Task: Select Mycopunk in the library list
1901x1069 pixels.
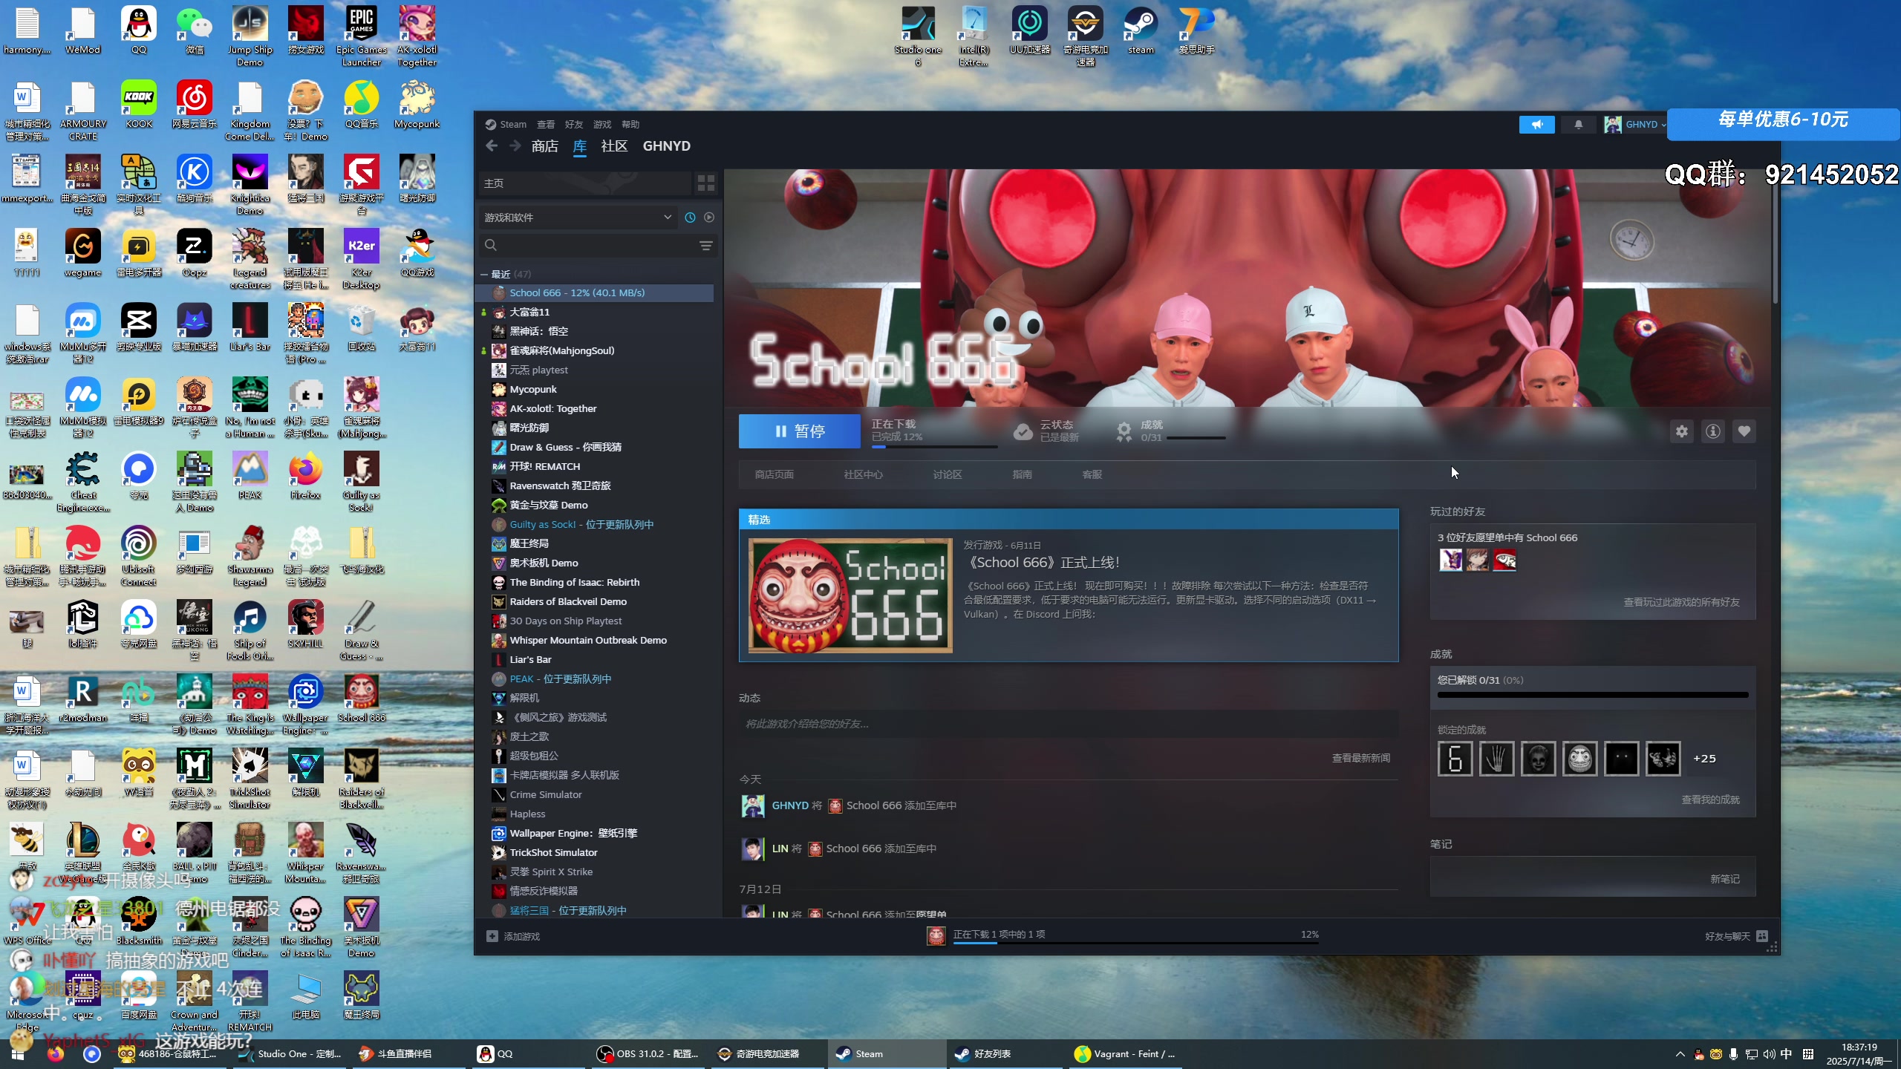Action: [x=533, y=390]
